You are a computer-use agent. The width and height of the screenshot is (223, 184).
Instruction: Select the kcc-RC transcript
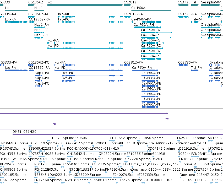[x=91, y=22]
